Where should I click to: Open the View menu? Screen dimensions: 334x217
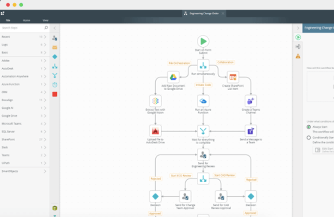point(46,20)
